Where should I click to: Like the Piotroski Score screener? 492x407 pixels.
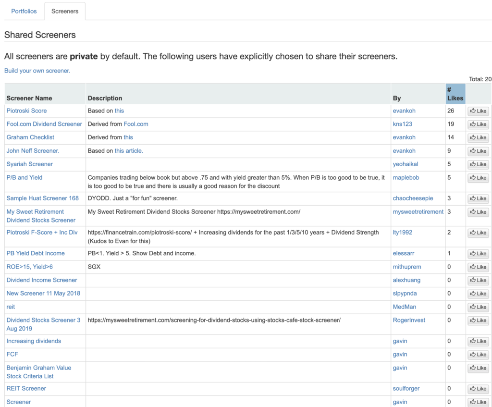[478, 111]
